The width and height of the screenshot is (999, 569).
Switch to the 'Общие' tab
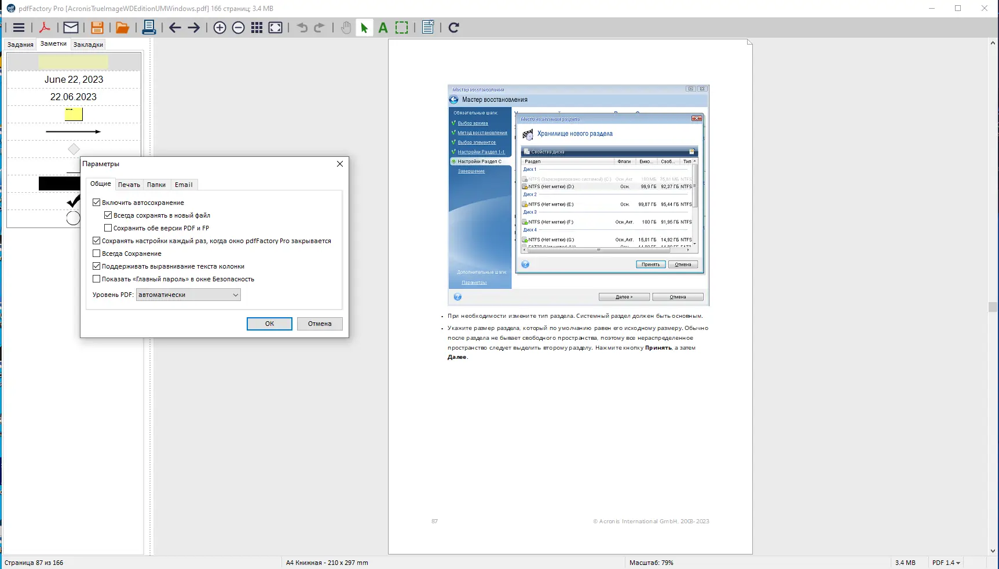[101, 184]
